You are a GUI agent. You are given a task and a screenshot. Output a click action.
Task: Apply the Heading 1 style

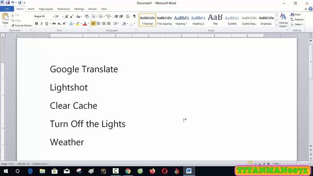tap(181, 20)
